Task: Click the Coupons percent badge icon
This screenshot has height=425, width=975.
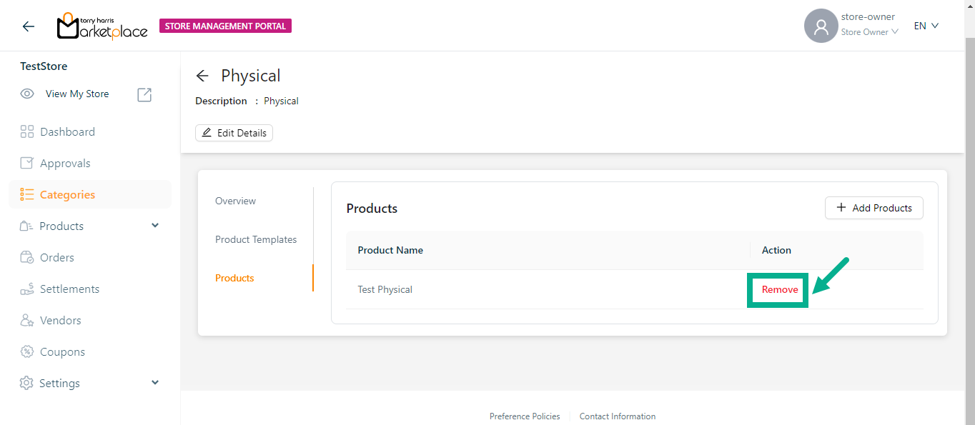Action: pos(27,351)
